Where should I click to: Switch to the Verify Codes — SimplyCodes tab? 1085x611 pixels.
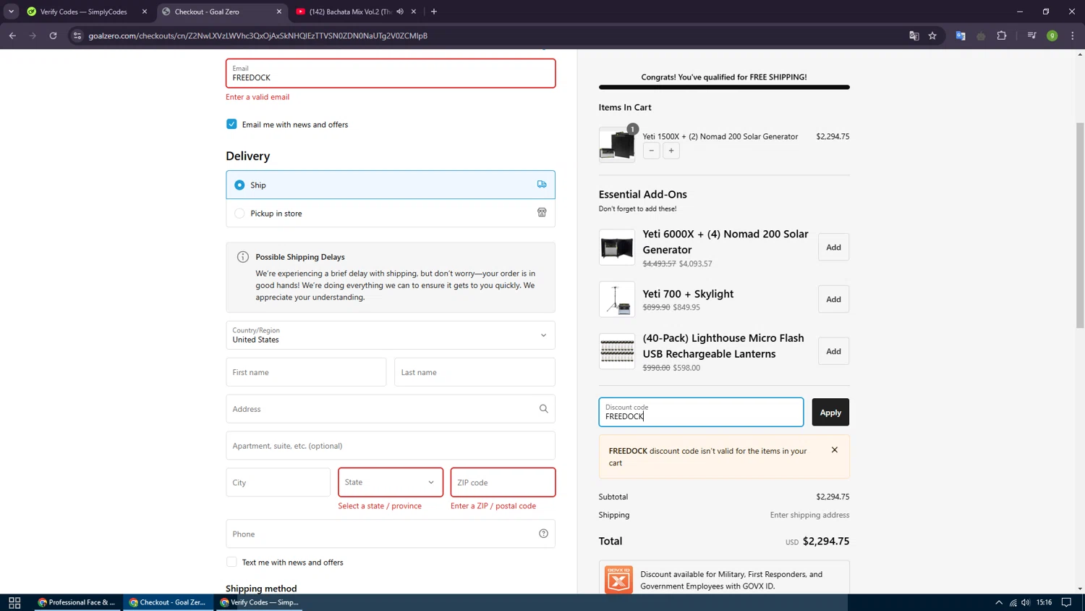(85, 12)
